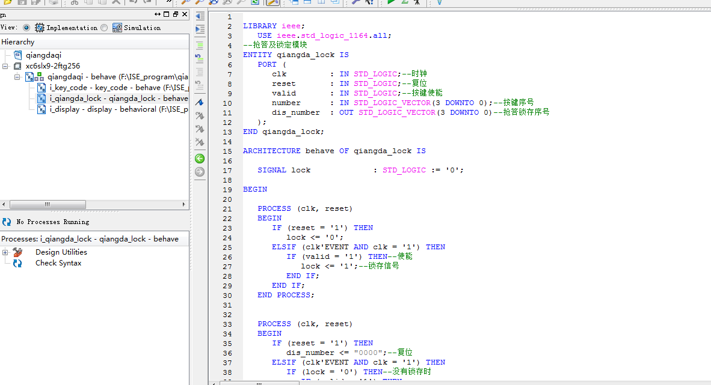Click the toolbar overflow chevron at top
The height and width of the screenshot is (385, 711).
pyautogui.click(x=168, y=2)
